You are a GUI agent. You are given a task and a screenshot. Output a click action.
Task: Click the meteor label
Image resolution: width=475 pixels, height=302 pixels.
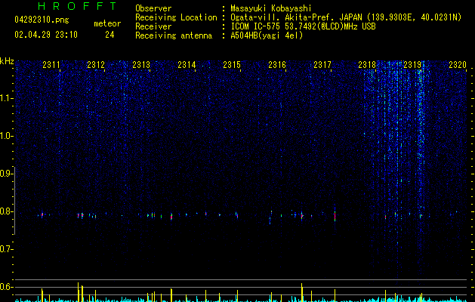click(107, 23)
